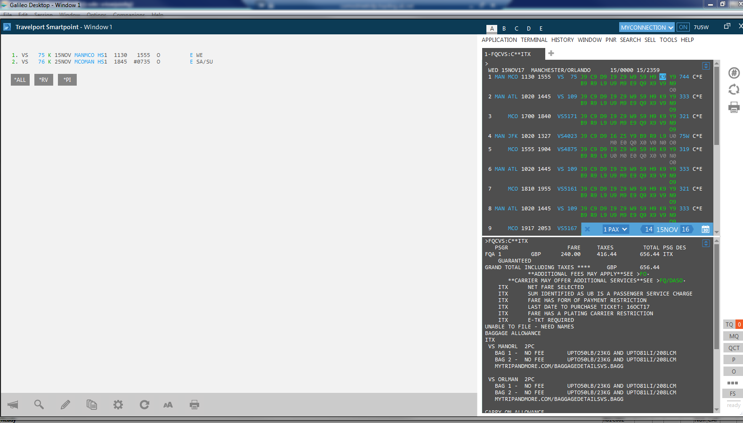Click the hash symbol icon on right sidebar
The image size is (743, 423).
(x=734, y=73)
